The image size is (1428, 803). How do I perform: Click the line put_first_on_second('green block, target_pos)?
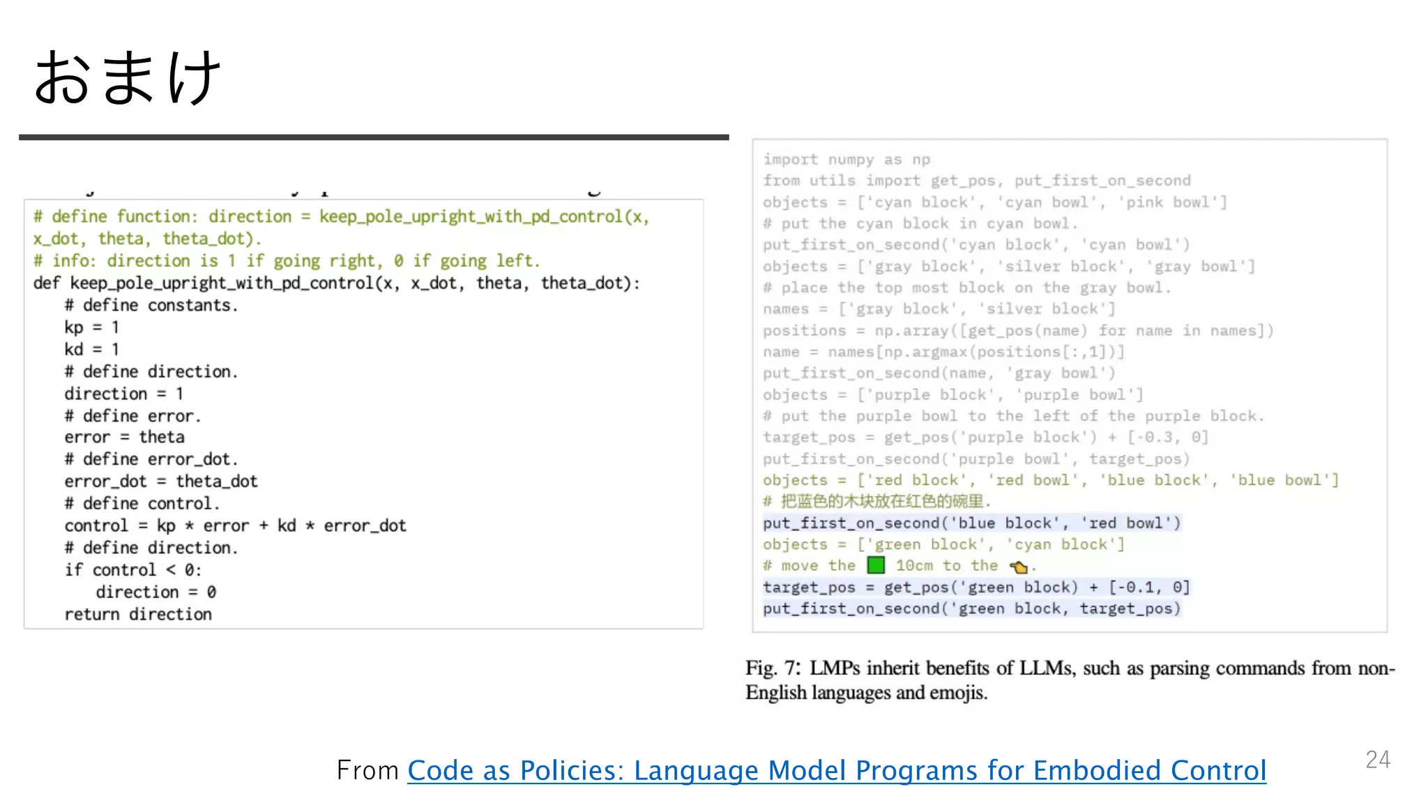(971, 609)
